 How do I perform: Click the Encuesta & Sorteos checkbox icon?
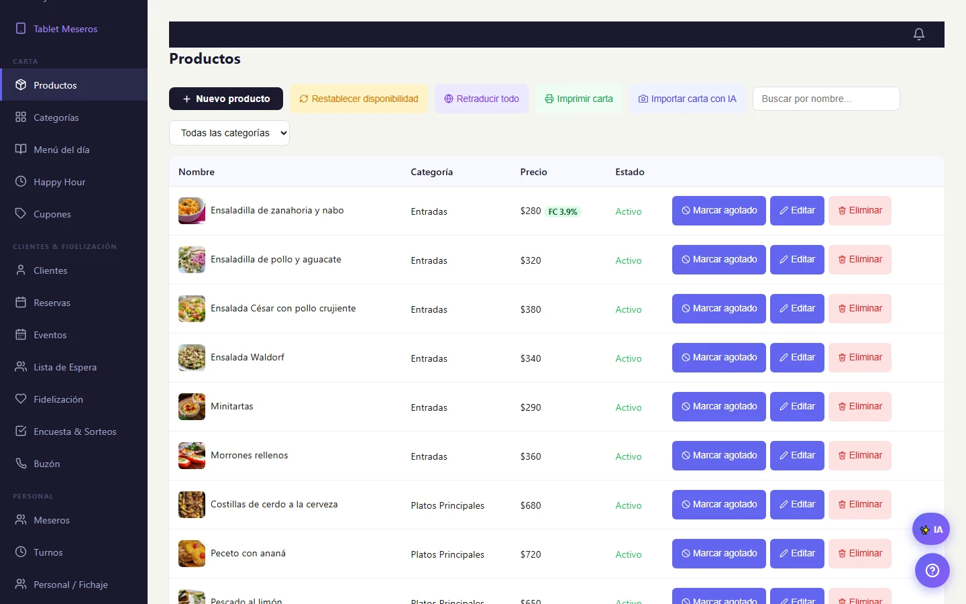21,431
